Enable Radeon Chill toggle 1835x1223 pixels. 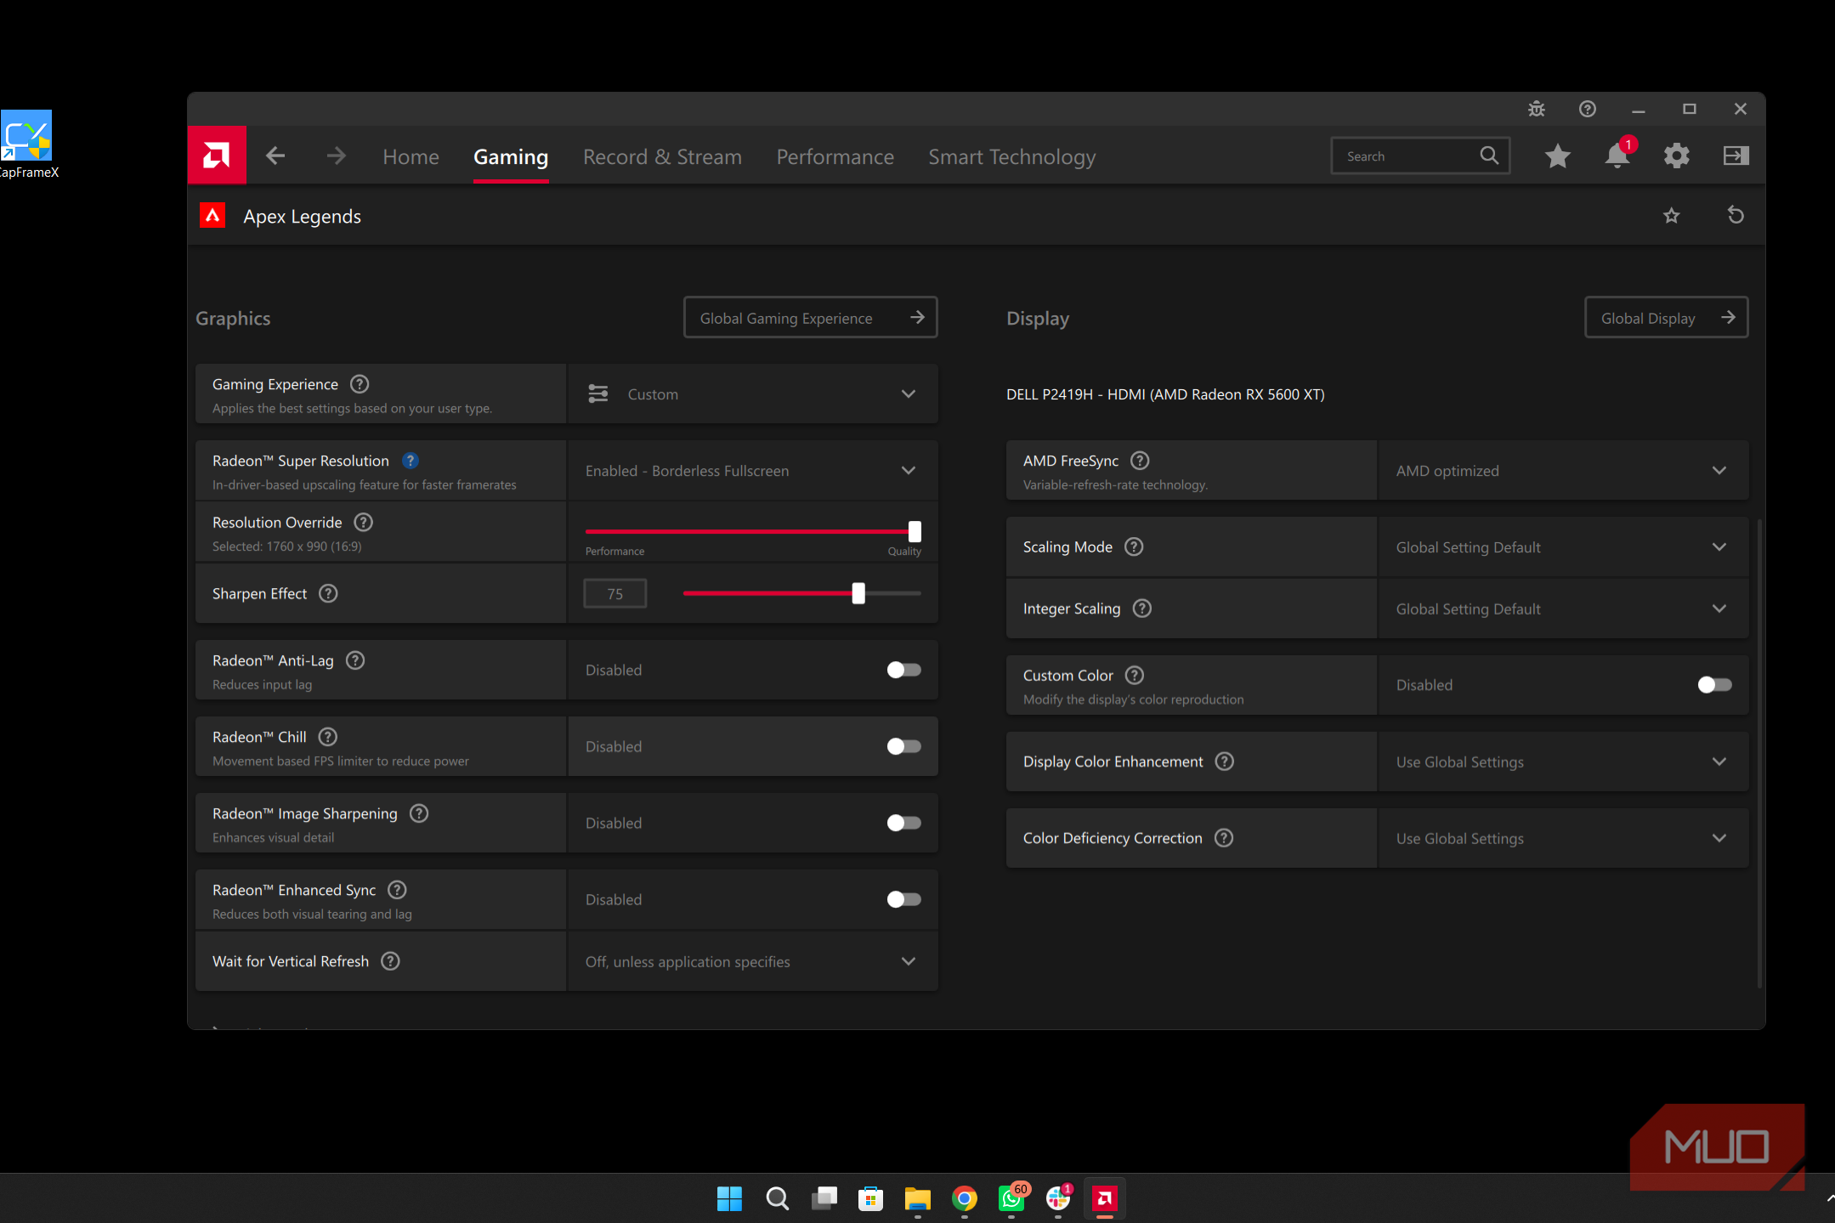pos(903,746)
